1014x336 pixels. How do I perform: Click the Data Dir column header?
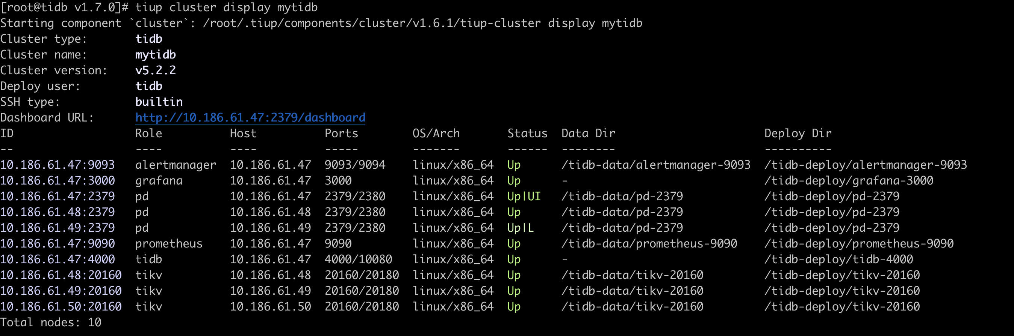(x=588, y=133)
